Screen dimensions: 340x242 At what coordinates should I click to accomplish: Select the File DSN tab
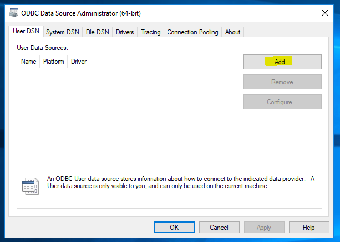click(98, 32)
